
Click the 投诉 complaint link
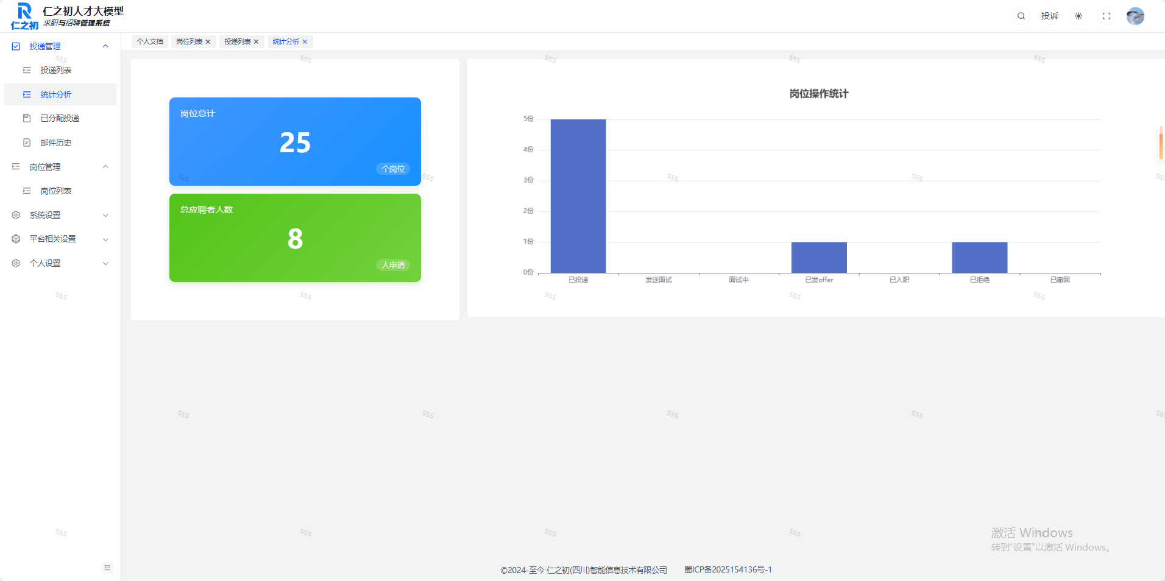(x=1049, y=16)
